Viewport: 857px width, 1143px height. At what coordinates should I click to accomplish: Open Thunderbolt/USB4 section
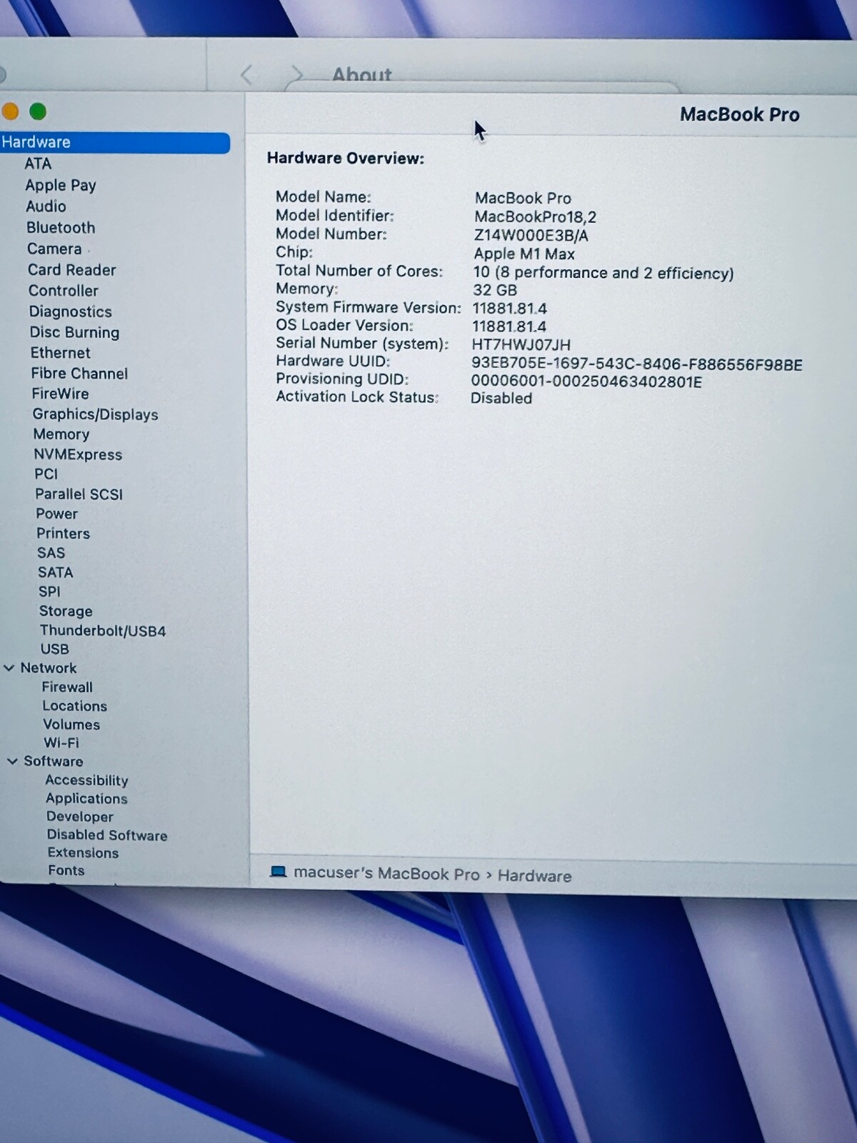pos(103,631)
